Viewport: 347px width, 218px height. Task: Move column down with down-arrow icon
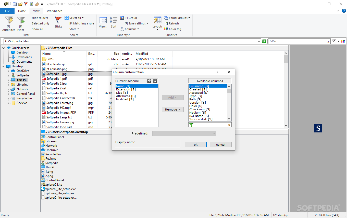155,81
